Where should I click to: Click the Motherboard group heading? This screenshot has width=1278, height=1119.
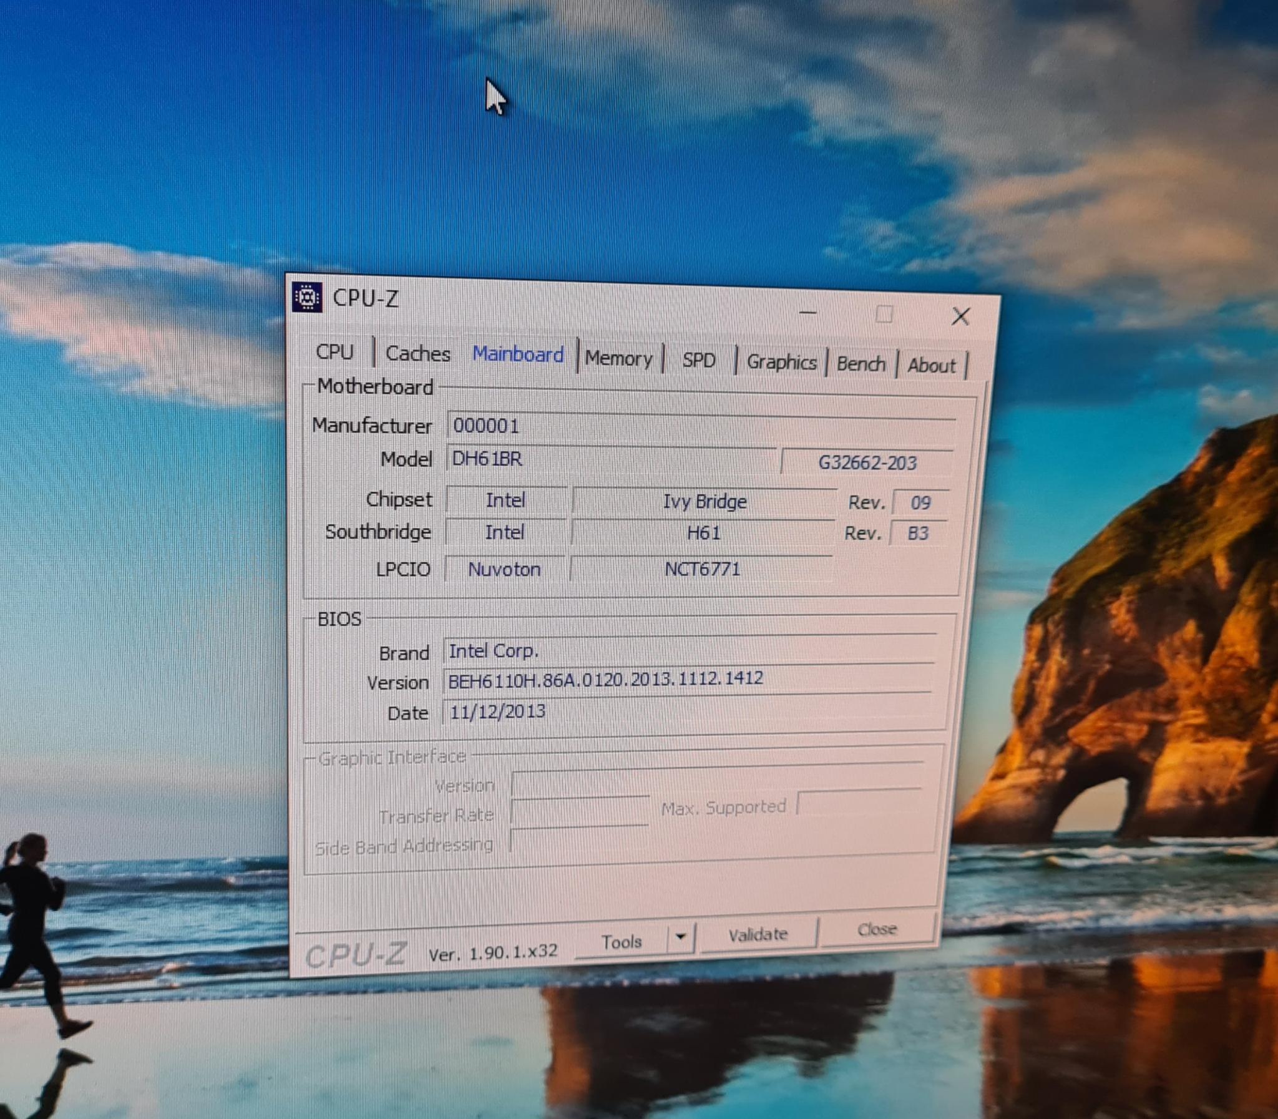click(x=375, y=386)
